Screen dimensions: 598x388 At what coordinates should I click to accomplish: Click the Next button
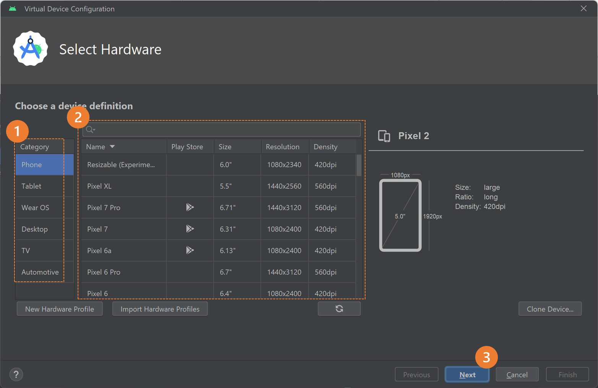467,375
